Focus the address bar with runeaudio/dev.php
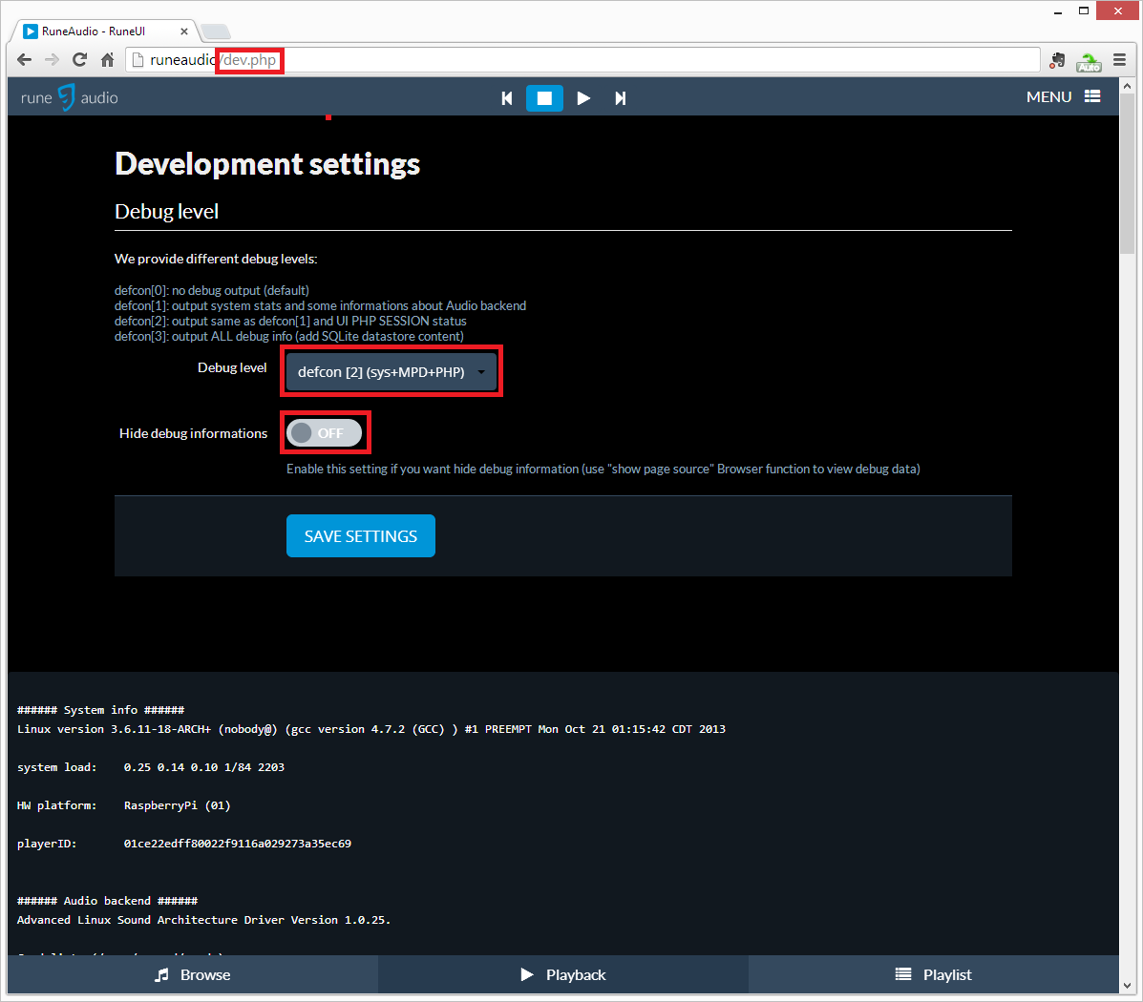Image resolution: width=1143 pixels, height=1002 pixels. pyautogui.click(x=583, y=60)
